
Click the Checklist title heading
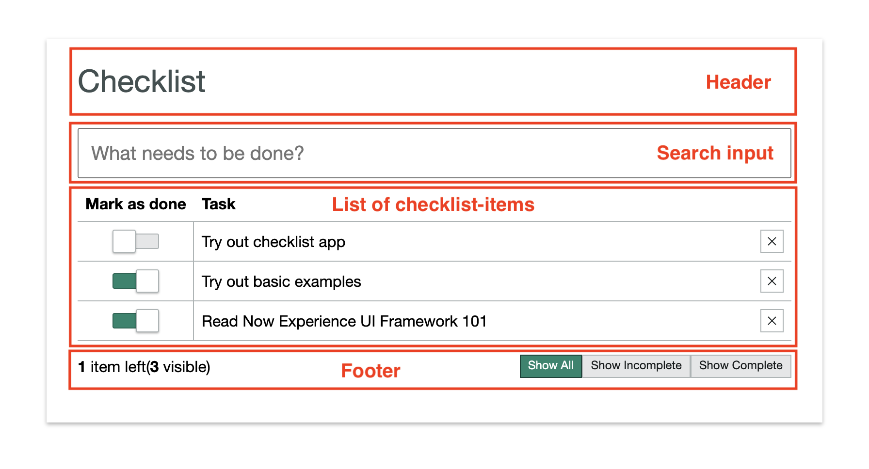point(142,81)
